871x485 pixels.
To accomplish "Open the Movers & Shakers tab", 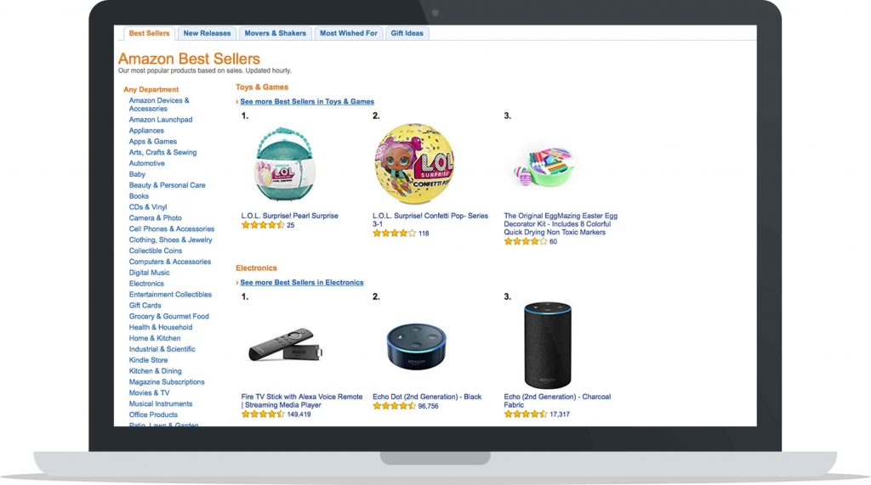I will 275,33.
